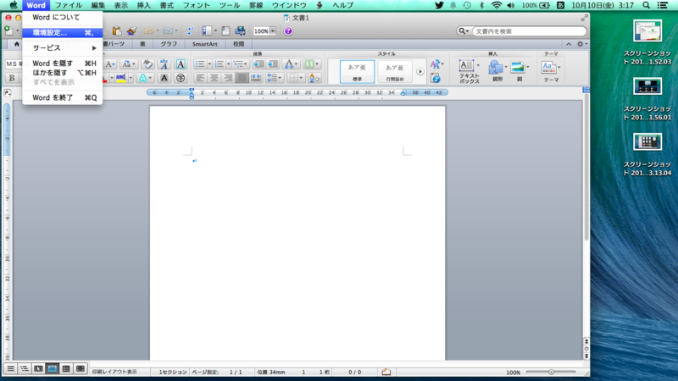Apply the character border icon
Image resolution: width=678 pixels, height=381 pixels.
[x=181, y=64]
